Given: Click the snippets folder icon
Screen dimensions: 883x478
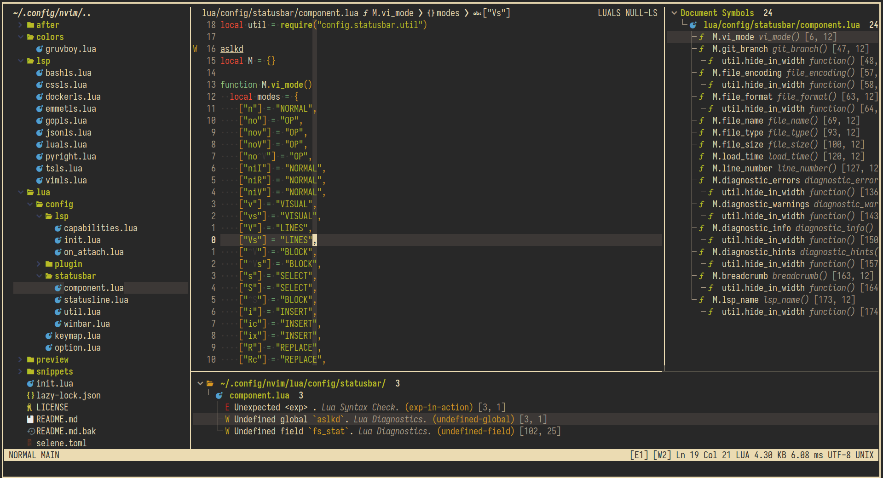Looking at the screenshot, I should point(30,371).
